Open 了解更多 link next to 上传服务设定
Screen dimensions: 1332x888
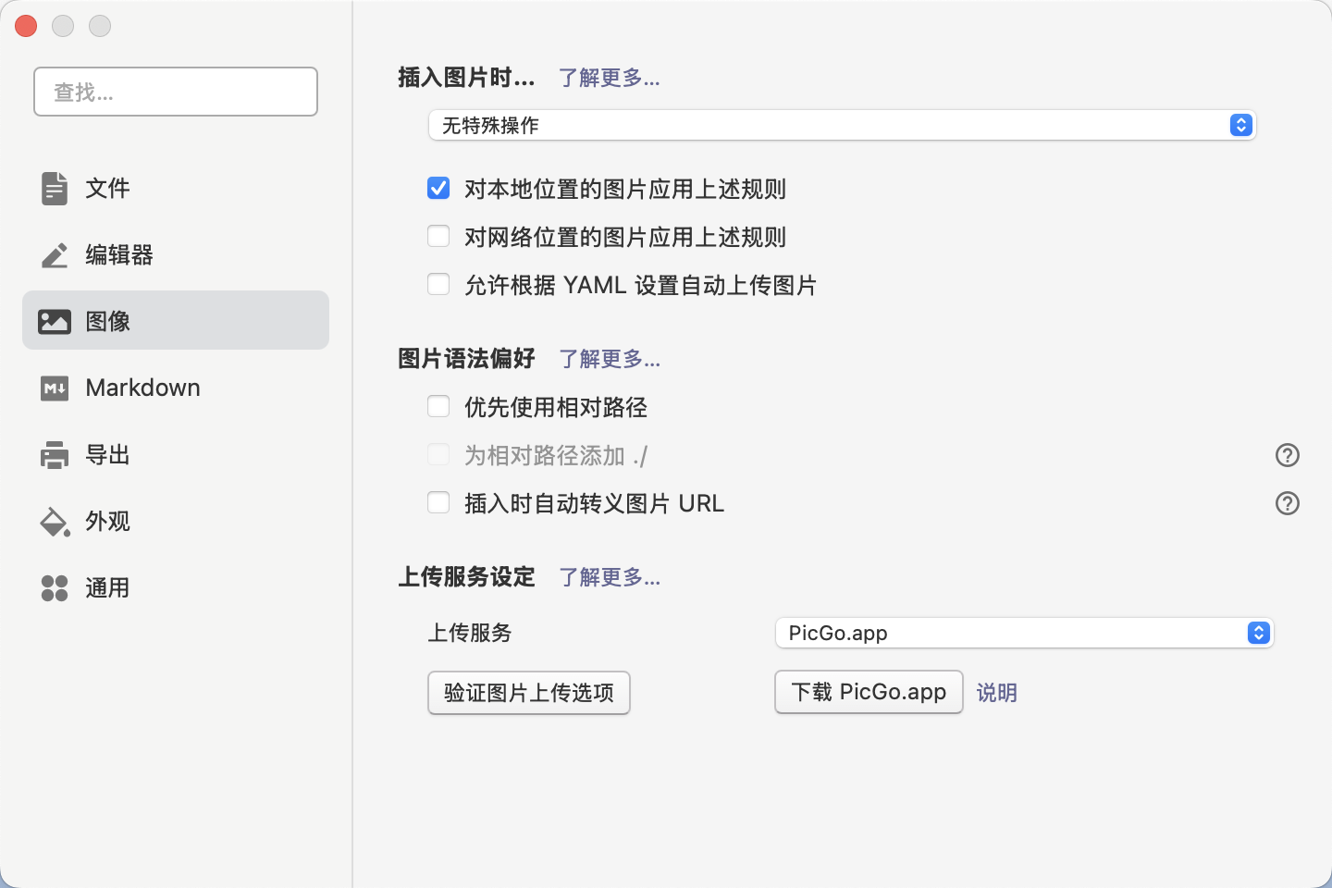pos(610,577)
